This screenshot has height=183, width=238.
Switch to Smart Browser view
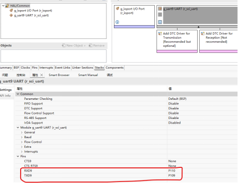pyautogui.click(x=59, y=75)
